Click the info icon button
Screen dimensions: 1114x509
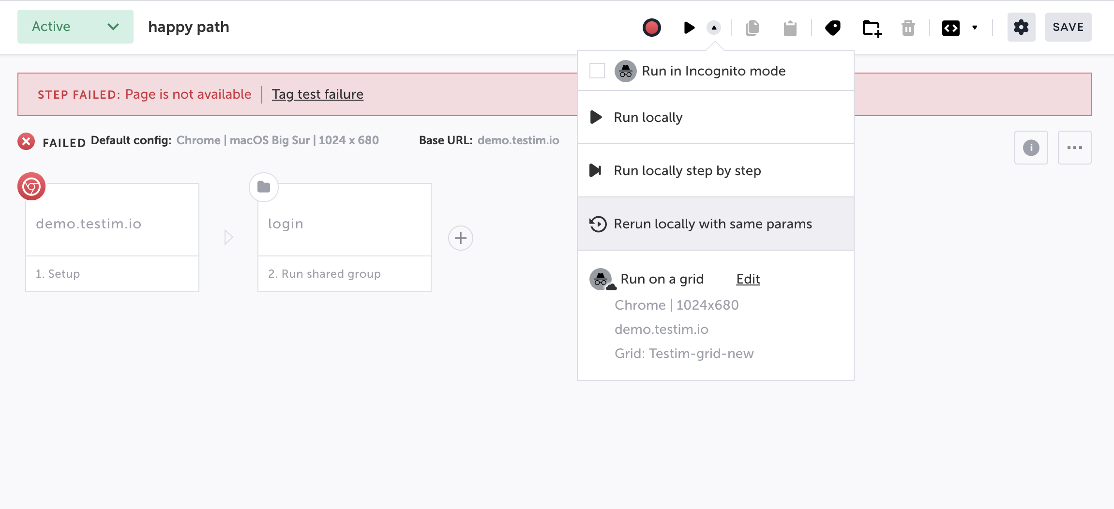(x=1031, y=148)
